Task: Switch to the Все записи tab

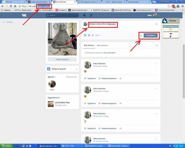Action: (x=89, y=45)
